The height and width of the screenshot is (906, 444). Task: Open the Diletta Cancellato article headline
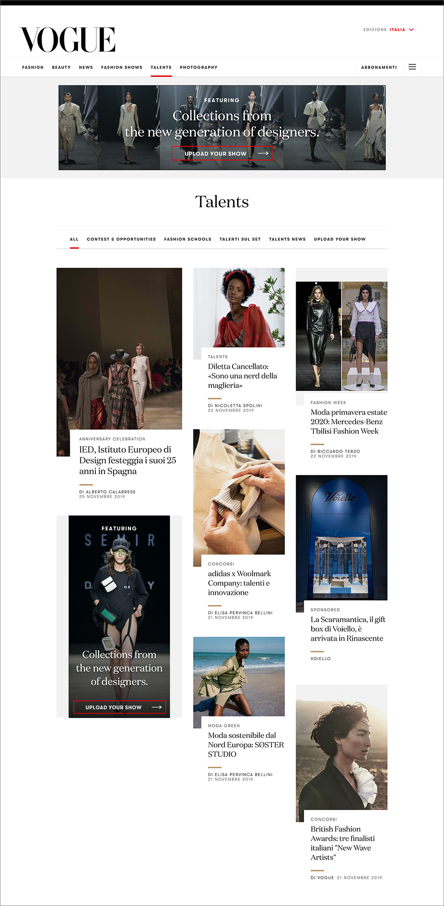242,376
